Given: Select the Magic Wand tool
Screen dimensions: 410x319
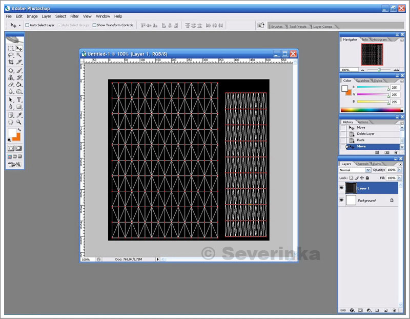Looking at the screenshot, I should [x=19, y=55].
